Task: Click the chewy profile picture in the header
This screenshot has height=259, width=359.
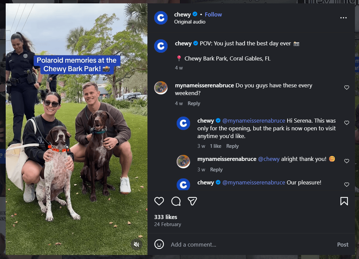Action: pyautogui.click(x=161, y=17)
